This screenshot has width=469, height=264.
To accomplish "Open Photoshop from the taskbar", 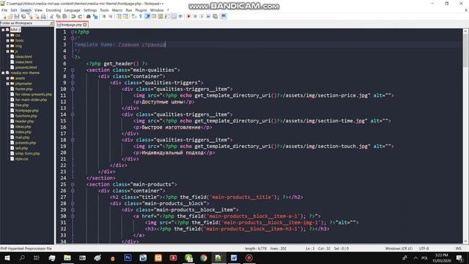I will click(128, 257).
